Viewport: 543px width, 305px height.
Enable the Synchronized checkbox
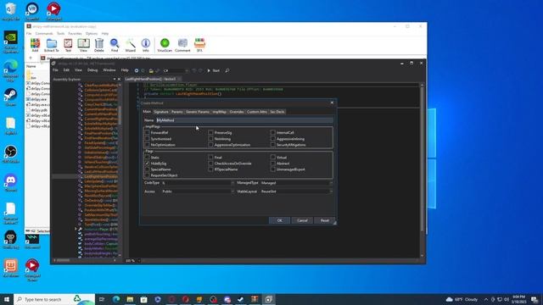click(x=147, y=139)
